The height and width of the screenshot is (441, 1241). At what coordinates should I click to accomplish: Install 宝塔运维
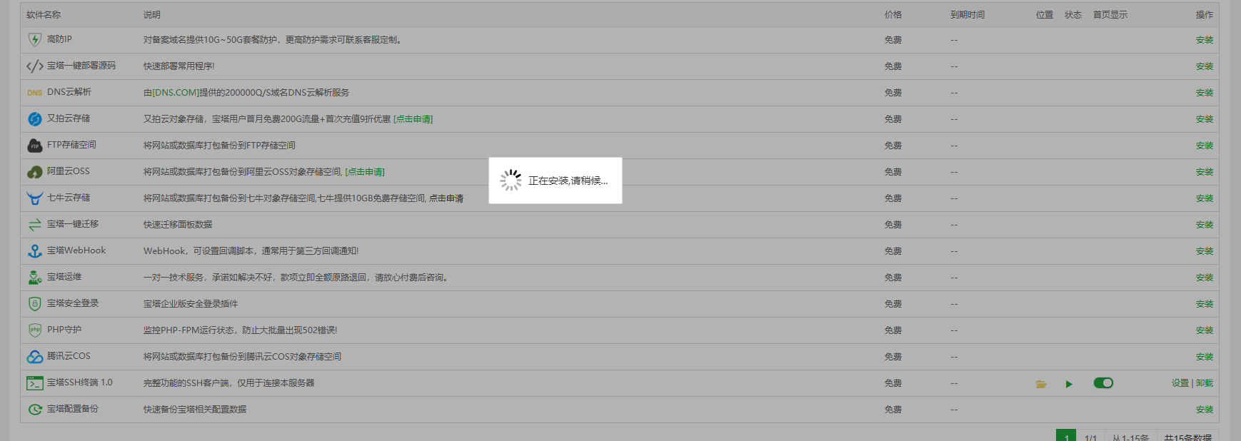click(1204, 278)
